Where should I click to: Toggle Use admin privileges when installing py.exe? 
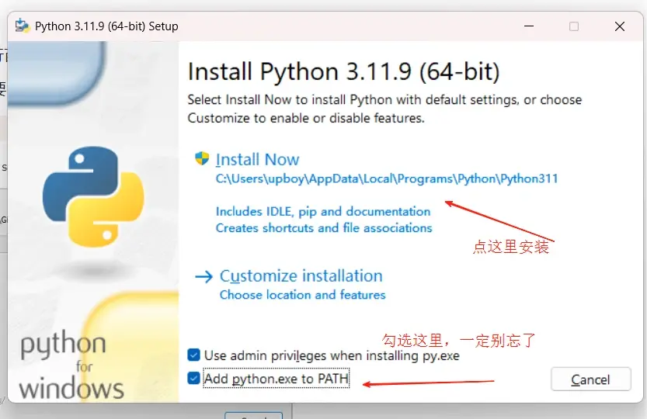(193, 355)
